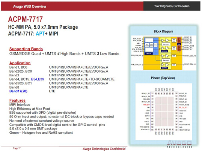202x151 pixels.
Task: Select the 'GSM/EDGE Quad + UMTS 4 High Bands' line
Action: [64, 53]
